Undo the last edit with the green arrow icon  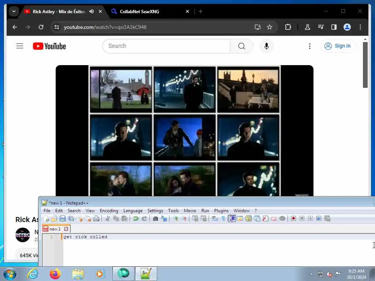tap(136, 218)
